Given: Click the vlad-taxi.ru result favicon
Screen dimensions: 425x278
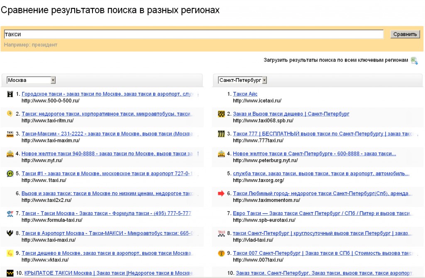Looking at the screenshot, I should (x=222, y=233).
